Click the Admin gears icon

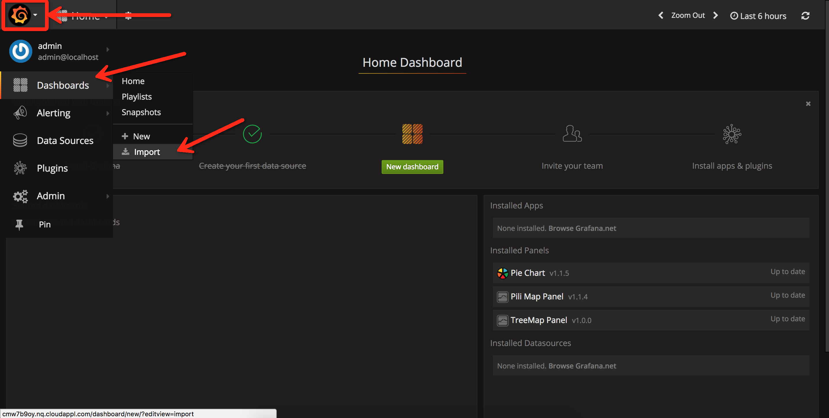coord(20,196)
